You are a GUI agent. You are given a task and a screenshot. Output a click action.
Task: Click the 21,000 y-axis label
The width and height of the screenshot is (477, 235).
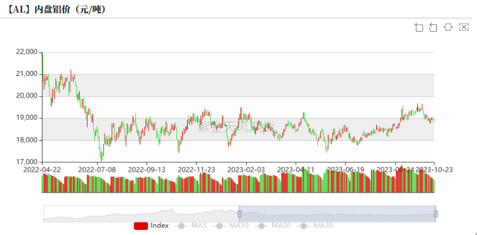(x=27, y=74)
